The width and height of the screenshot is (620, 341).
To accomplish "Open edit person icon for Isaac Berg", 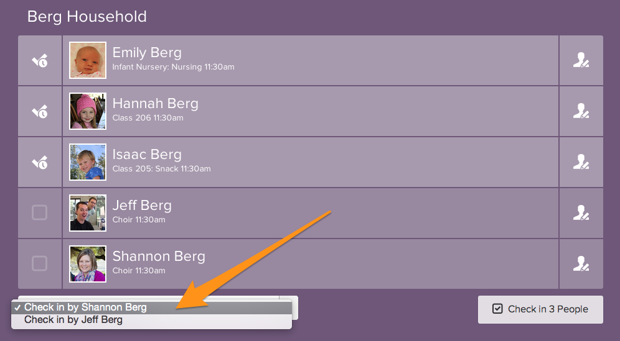I will click(581, 163).
